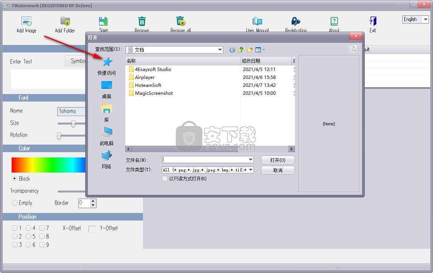Click the Cancel (取消) button

tap(278, 170)
